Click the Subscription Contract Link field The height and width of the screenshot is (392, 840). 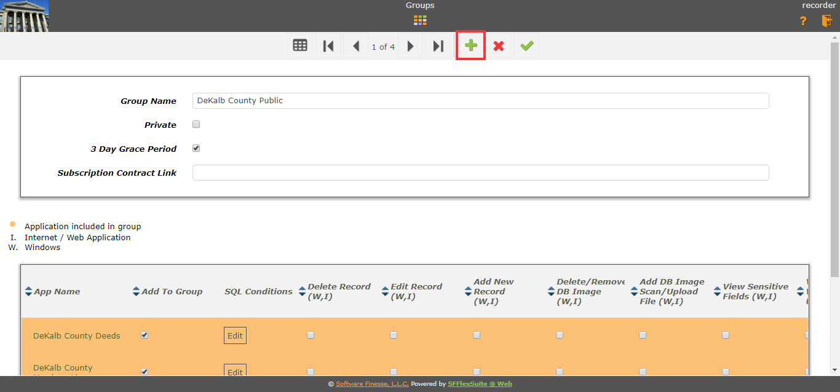pyautogui.click(x=480, y=173)
